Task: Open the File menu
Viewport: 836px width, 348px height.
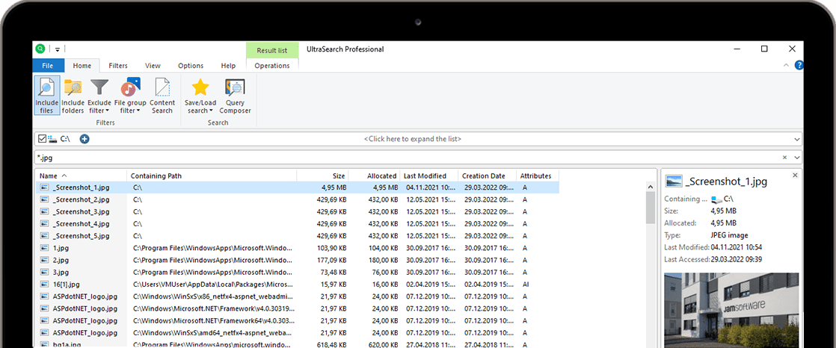Action: (47, 66)
